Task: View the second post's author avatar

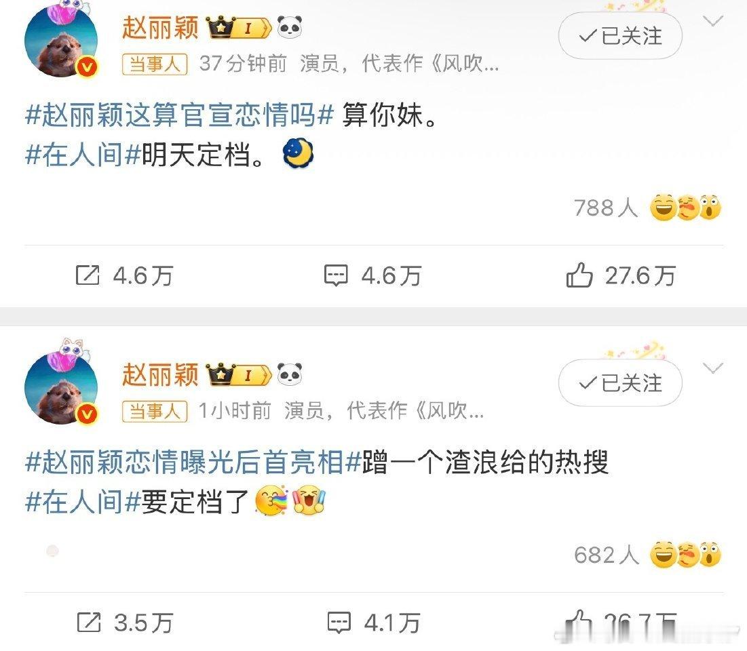Action: (61, 389)
